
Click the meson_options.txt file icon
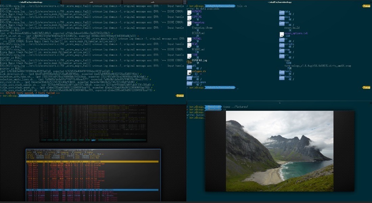click(x=281, y=35)
